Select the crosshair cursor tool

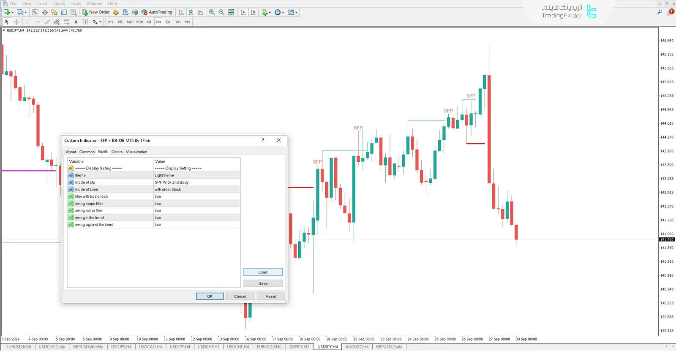pos(17,22)
